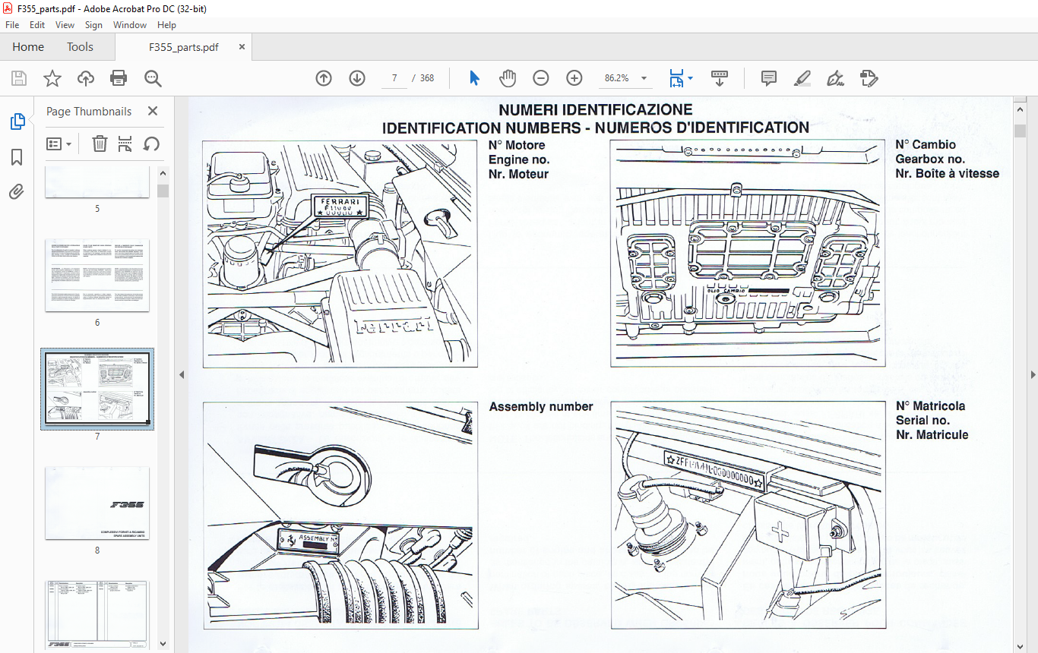1038x653 pixels.
Task: Click the total pages '368' text
Action: coord(427,78)
